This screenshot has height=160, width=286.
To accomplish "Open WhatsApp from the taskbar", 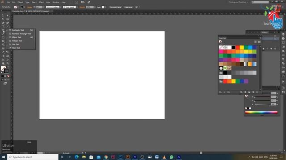I will pos(172,157).
